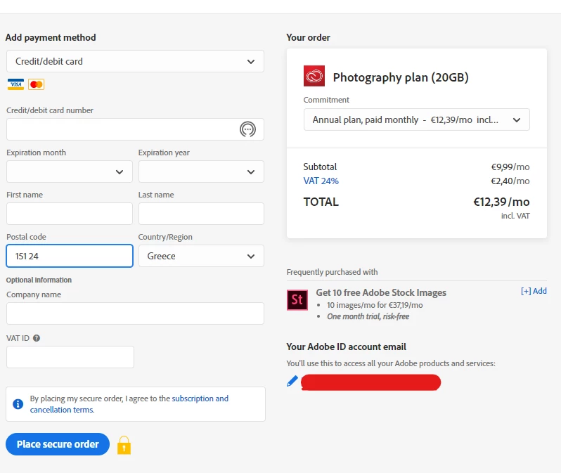Click the VAT 24% link
Image resolution: width=561 pixels, height=473 pixels.
coord(321,181)
